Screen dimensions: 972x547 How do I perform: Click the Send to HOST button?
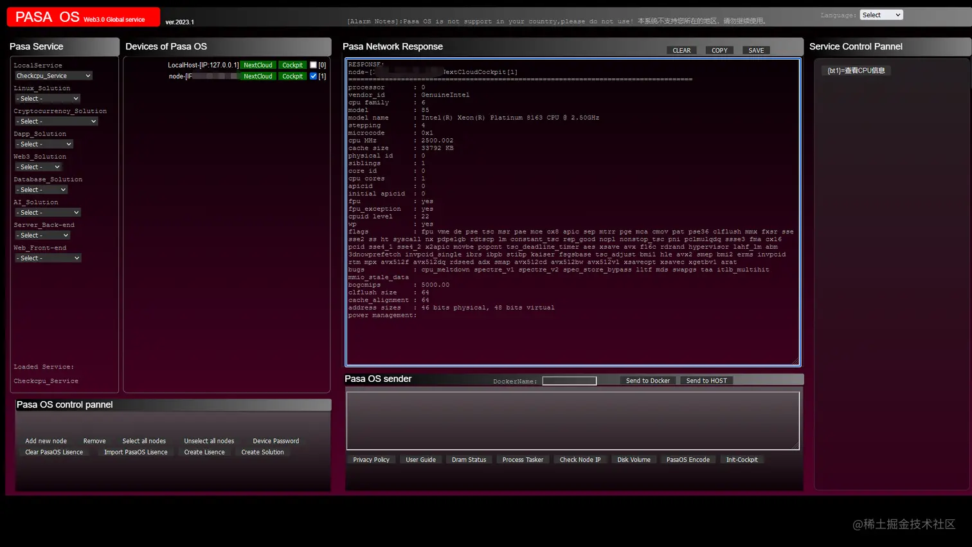coord(706,381)
